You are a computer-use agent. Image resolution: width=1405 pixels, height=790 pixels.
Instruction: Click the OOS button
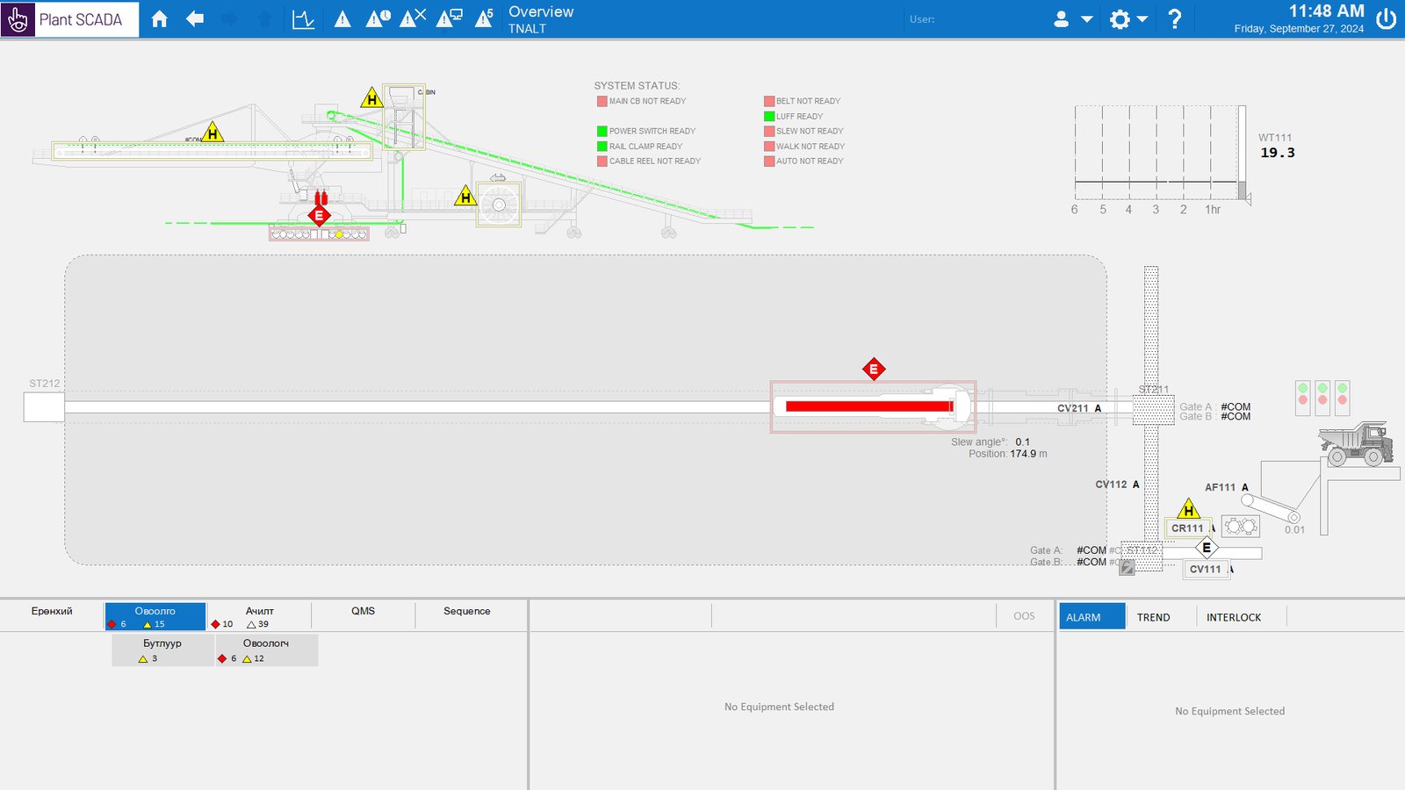click(1024, 616)
